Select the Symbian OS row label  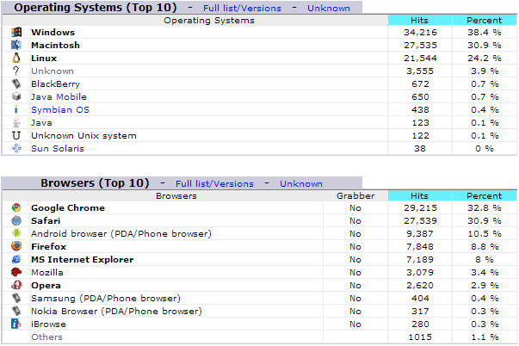60,110
